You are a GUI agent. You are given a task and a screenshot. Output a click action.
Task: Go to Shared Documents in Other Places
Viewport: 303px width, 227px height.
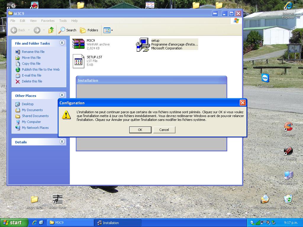tap(35, 116)
